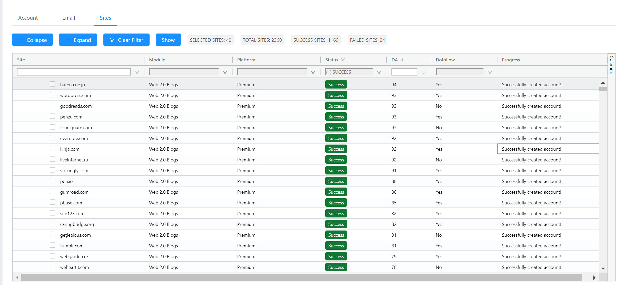Open the Module filter dropdown field
Image resolution: width=617 pixels, height=285 pixels.
click(184, 72)
